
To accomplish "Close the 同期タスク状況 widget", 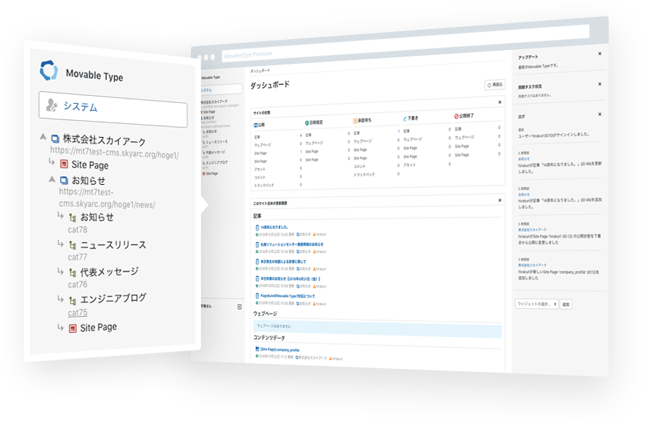I will (x=600, y=84).
